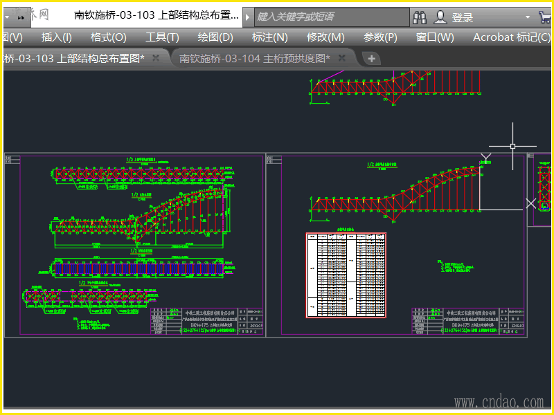Open the 修改(M) menu

click(x=325, y=37)
